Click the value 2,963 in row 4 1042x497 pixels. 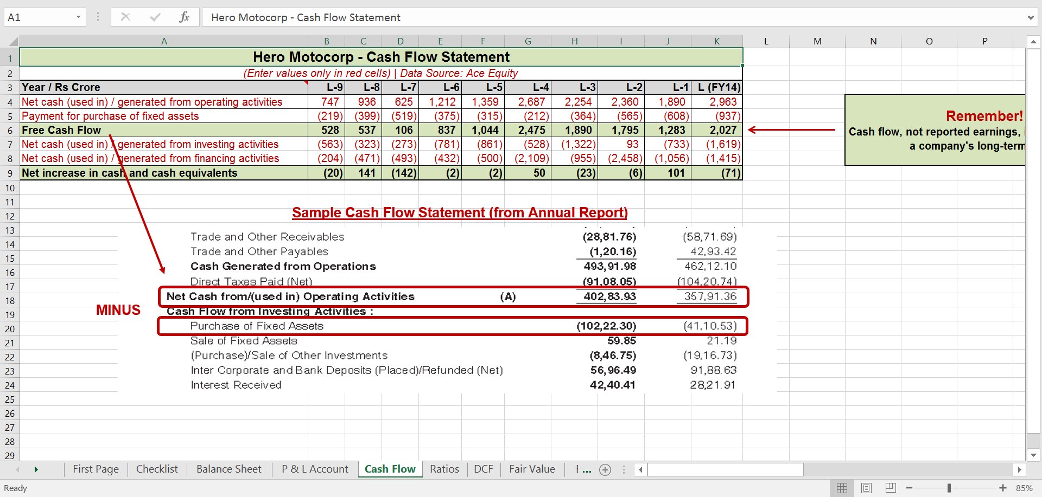click(x=717, y=102)
